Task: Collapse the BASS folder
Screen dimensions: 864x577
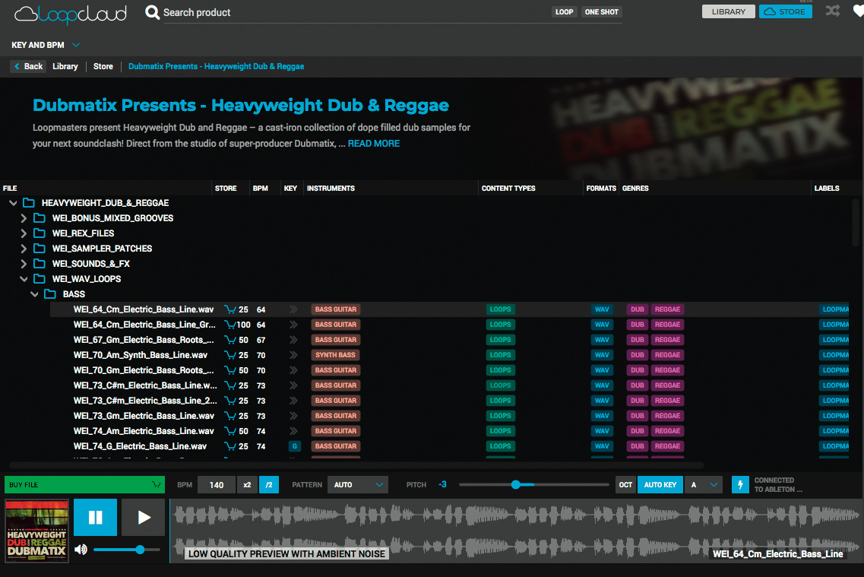Action: 34,294
